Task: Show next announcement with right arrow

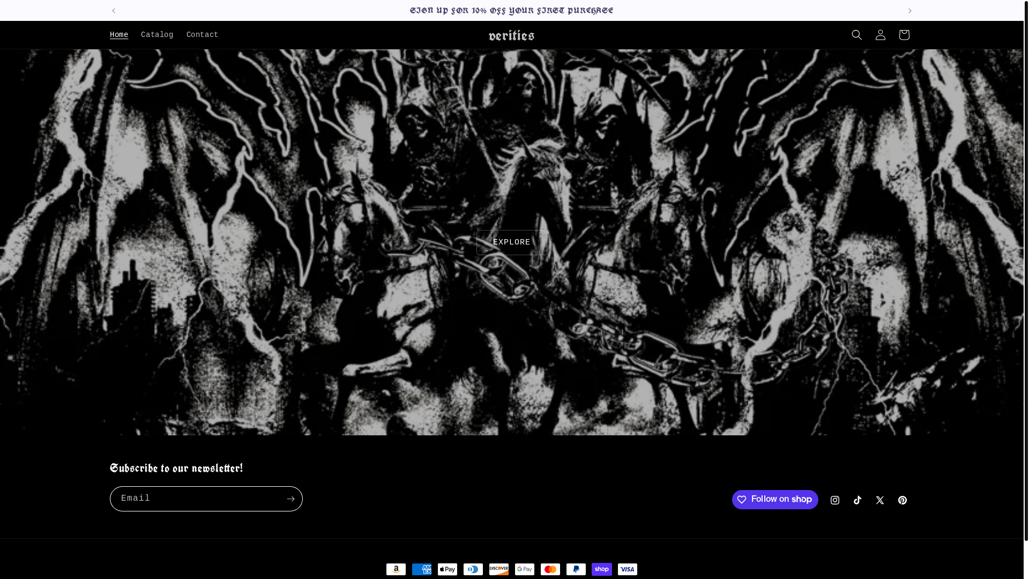Action: 909,11
